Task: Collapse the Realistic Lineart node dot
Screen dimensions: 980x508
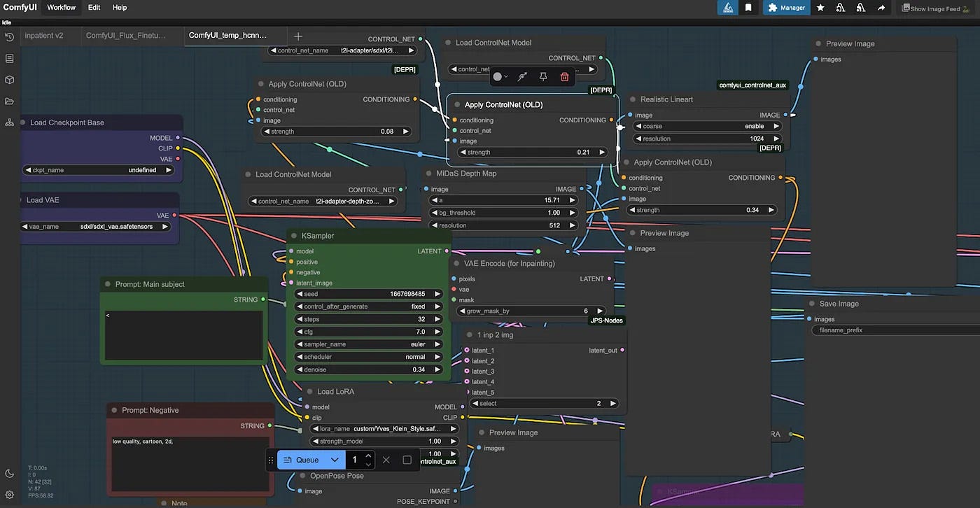Action: click(631, 99)
